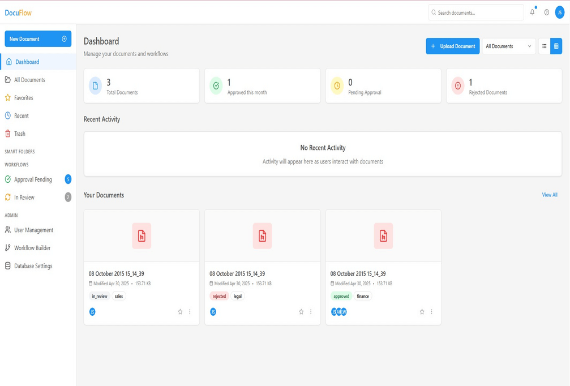Expand the All Documents filter dropdown
This screenshot has width=570, height=386.
[508, 46]
